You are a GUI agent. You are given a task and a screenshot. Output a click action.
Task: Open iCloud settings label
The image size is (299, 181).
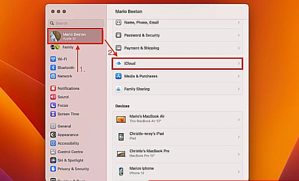point(130,63)
